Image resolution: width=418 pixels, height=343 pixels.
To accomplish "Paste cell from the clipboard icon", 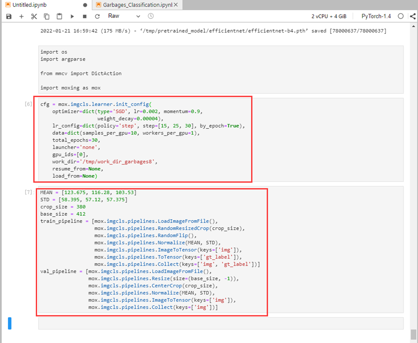I will [59, 16].
